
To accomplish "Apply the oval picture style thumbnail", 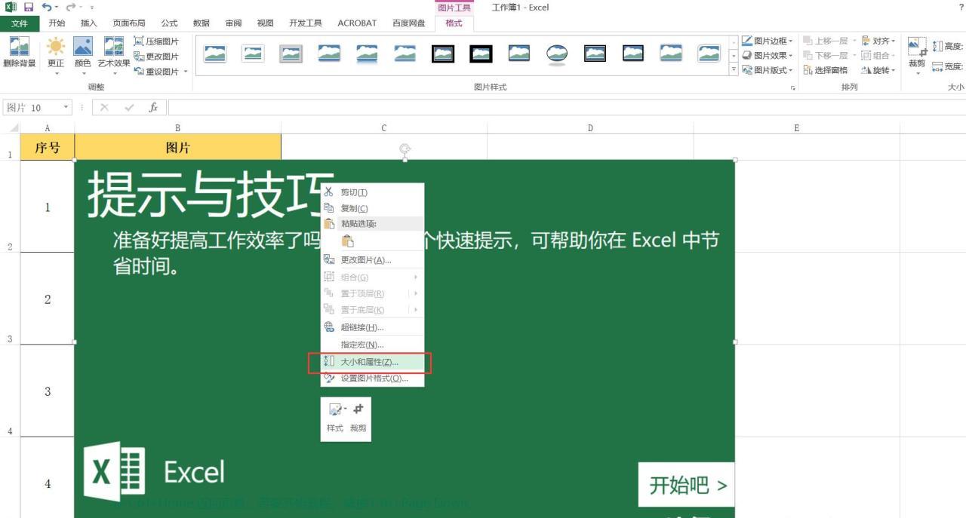I will [x=557, y=54].
